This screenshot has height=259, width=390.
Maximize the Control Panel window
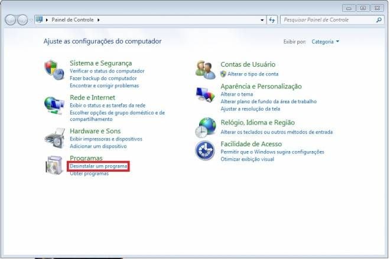(x=363, y=8)
